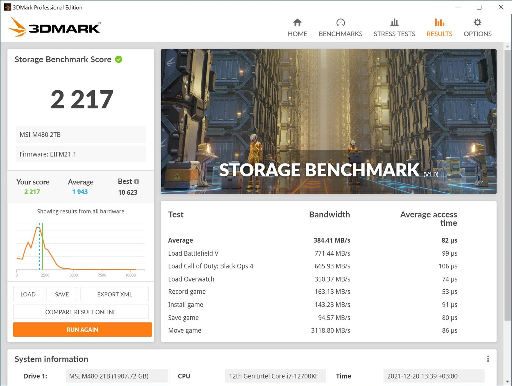Click Showing results from all hardware
This screenshot has height=386, width=512.
pos(81,211)
